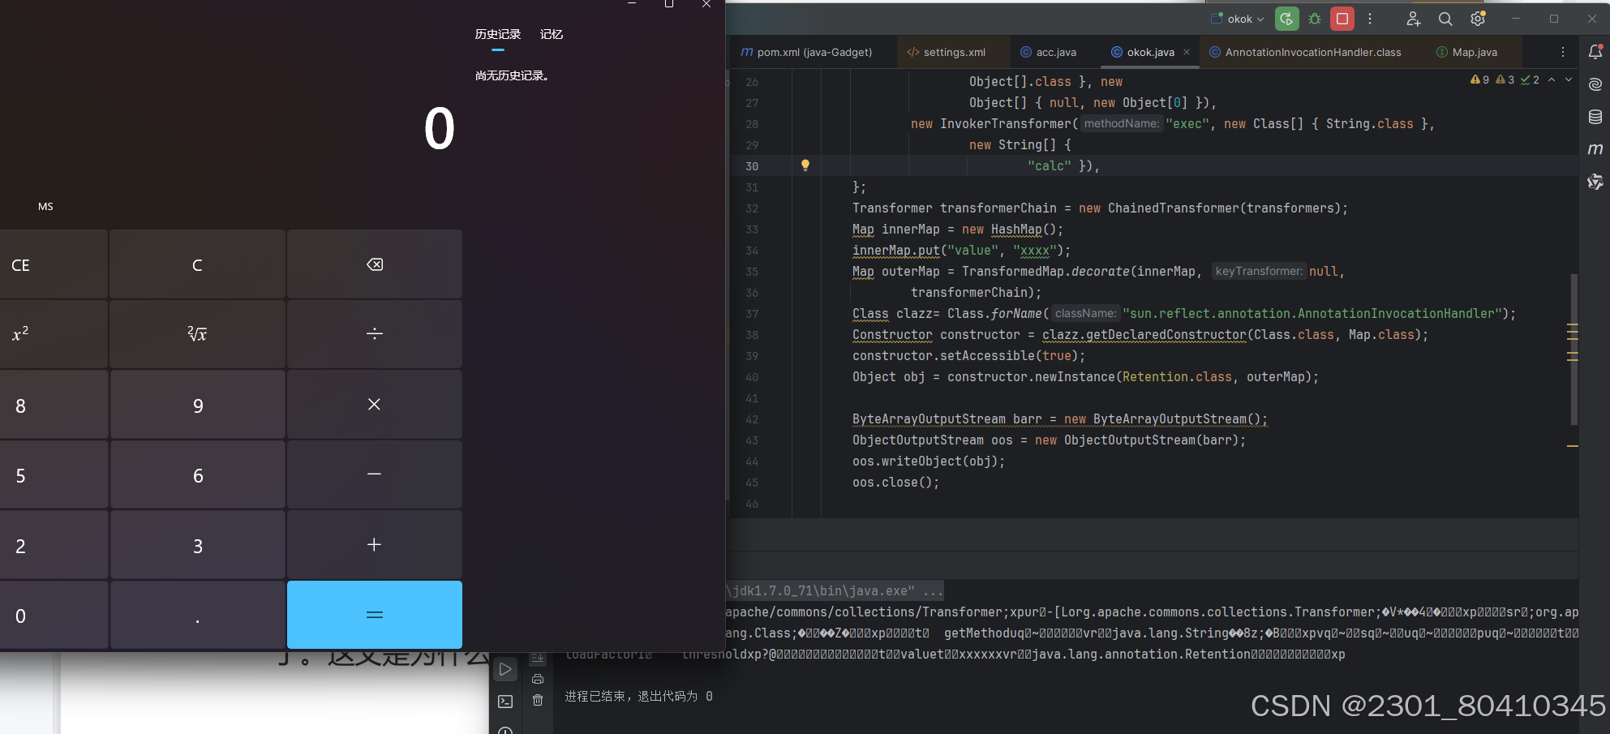Open editor tabs more options menu
This screenshot has height=734, width=1610.
[1563, 52]
